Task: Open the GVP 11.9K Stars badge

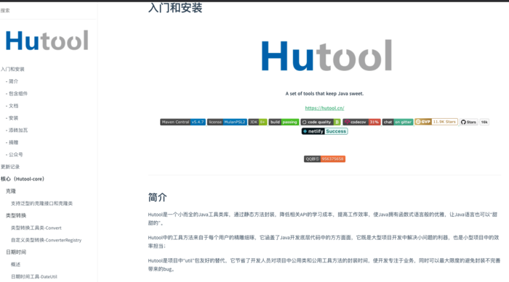Action: (x=436, y=122)
